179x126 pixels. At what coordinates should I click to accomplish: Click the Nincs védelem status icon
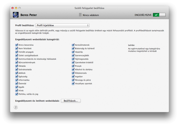point(80,15)
